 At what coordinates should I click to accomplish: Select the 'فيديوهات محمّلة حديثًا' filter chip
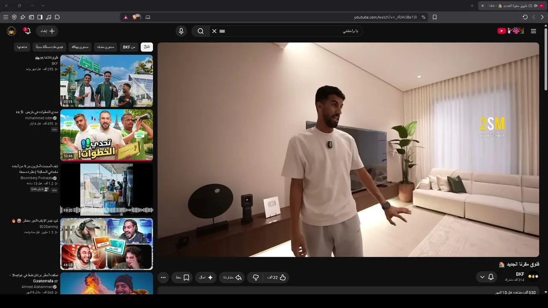(49, 47)
